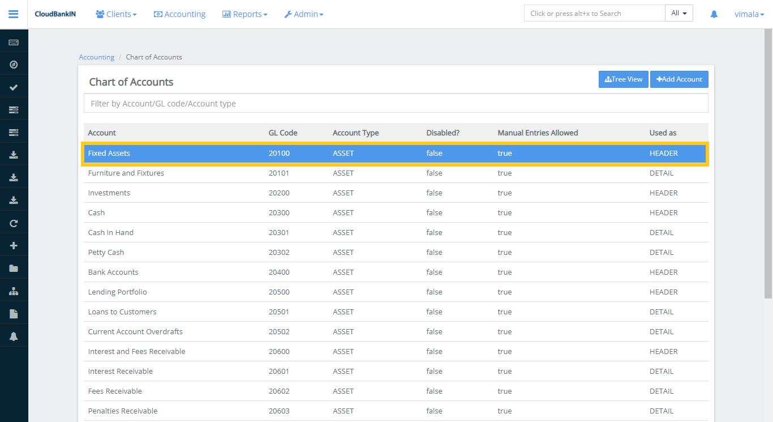Navigate back using the Accounting breadcrumb link
Viewport: 773px width, 422px height.
(96, 57)
